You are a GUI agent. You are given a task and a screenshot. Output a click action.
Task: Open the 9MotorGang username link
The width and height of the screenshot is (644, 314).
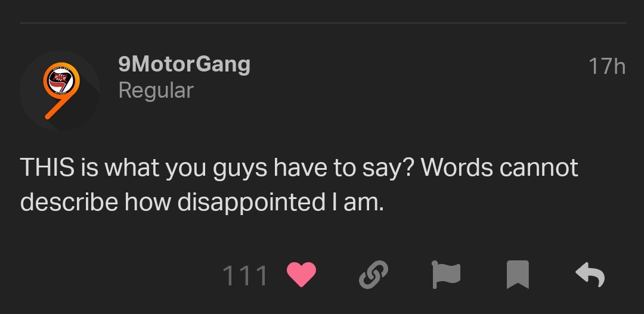click(x=184, y=64)
